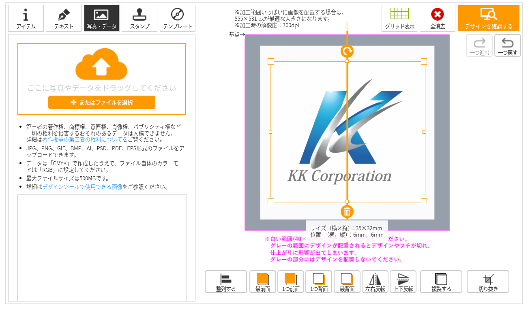
Task: Bring image to 最前面
Action: coord(263,282)
